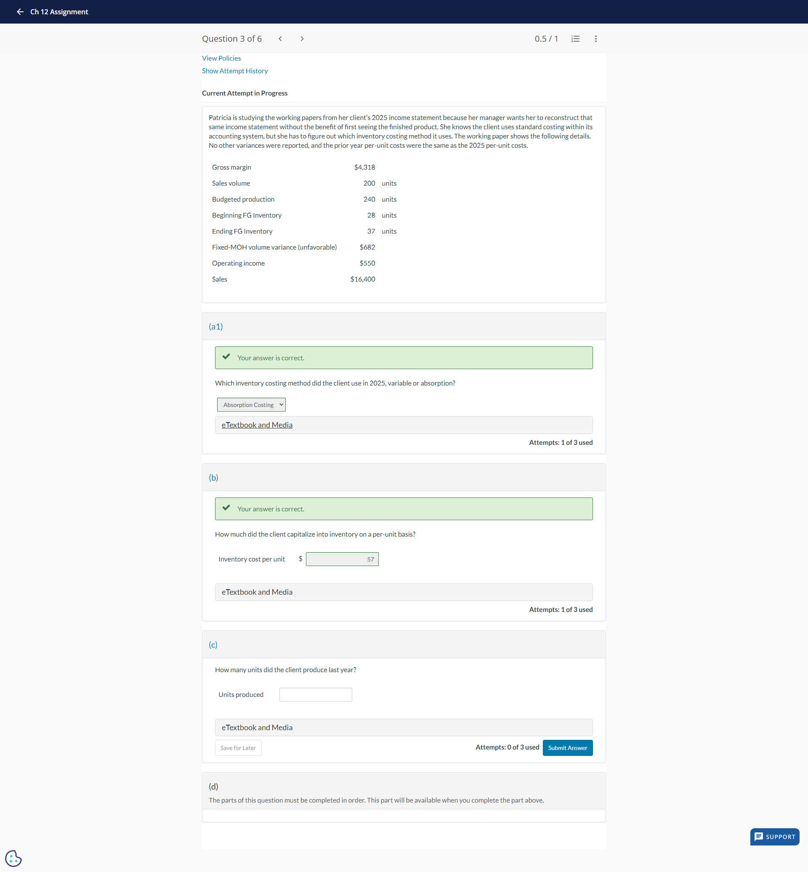Expand eTextbook and Media in part c
The width and height of the screenshot is (808, 872).
point(257,728)
